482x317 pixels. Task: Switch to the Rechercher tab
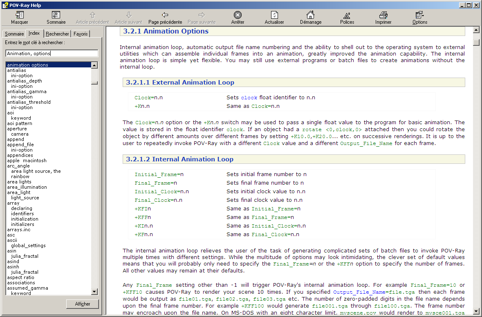(x=57, y=34)
